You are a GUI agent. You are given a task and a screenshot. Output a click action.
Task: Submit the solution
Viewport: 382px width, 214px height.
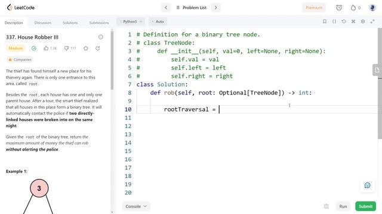365,206
